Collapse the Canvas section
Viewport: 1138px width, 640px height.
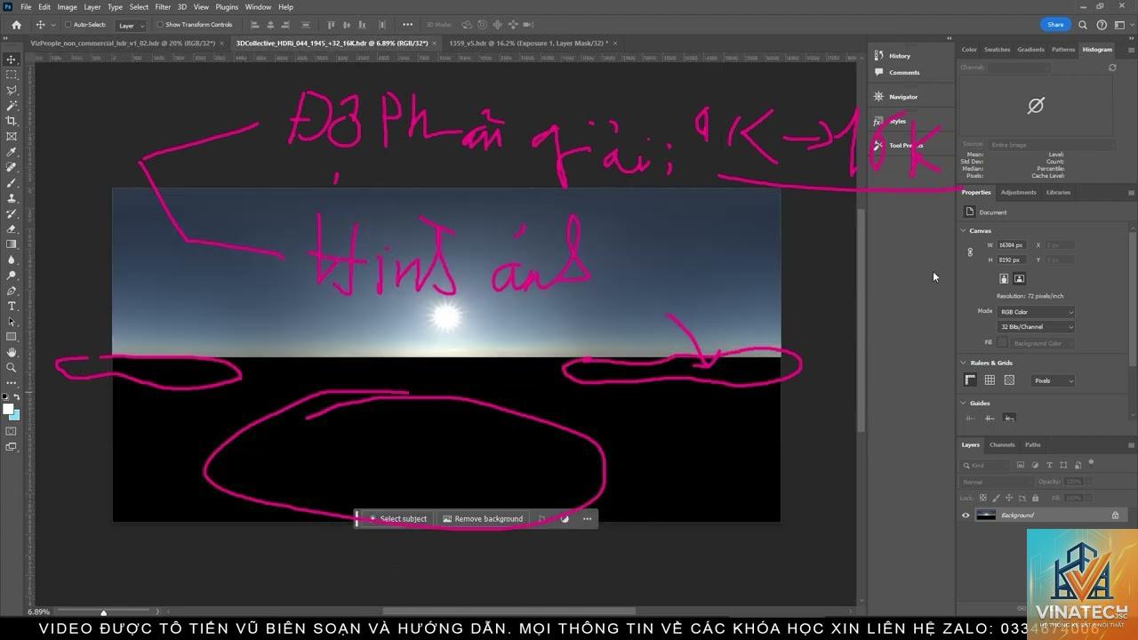(964, 230)
